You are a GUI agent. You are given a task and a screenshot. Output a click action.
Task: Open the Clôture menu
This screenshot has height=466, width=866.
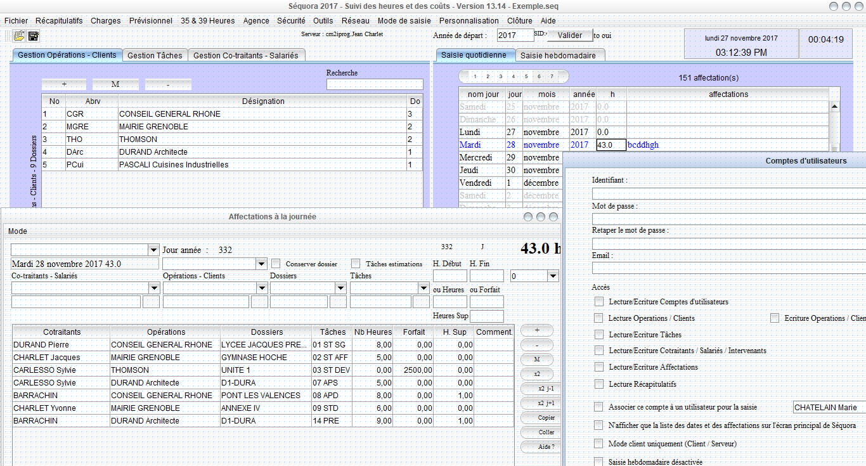coord(520,21)
